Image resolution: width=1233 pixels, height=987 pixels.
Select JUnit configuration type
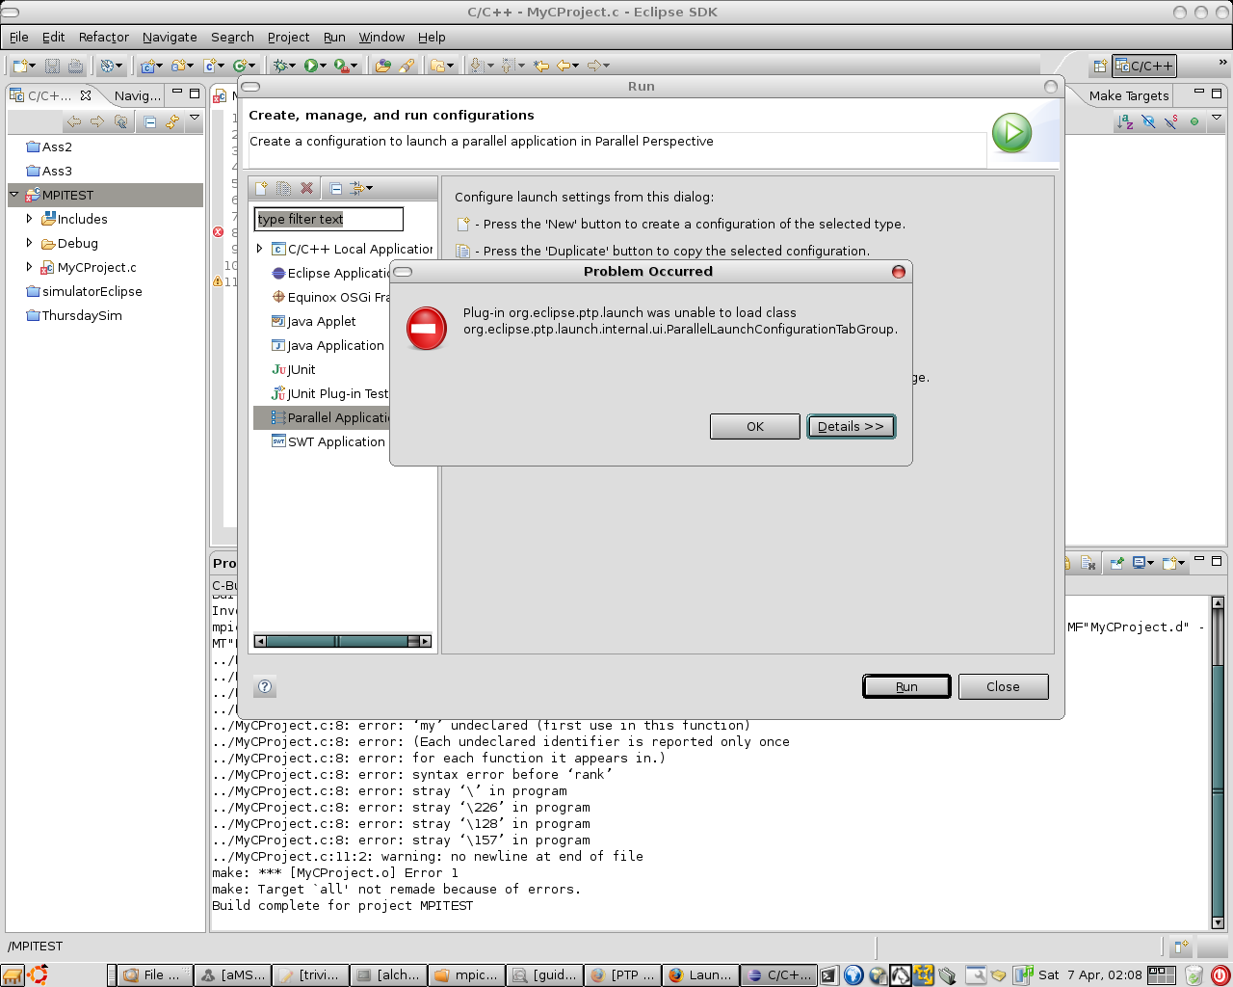pos(294,369)
